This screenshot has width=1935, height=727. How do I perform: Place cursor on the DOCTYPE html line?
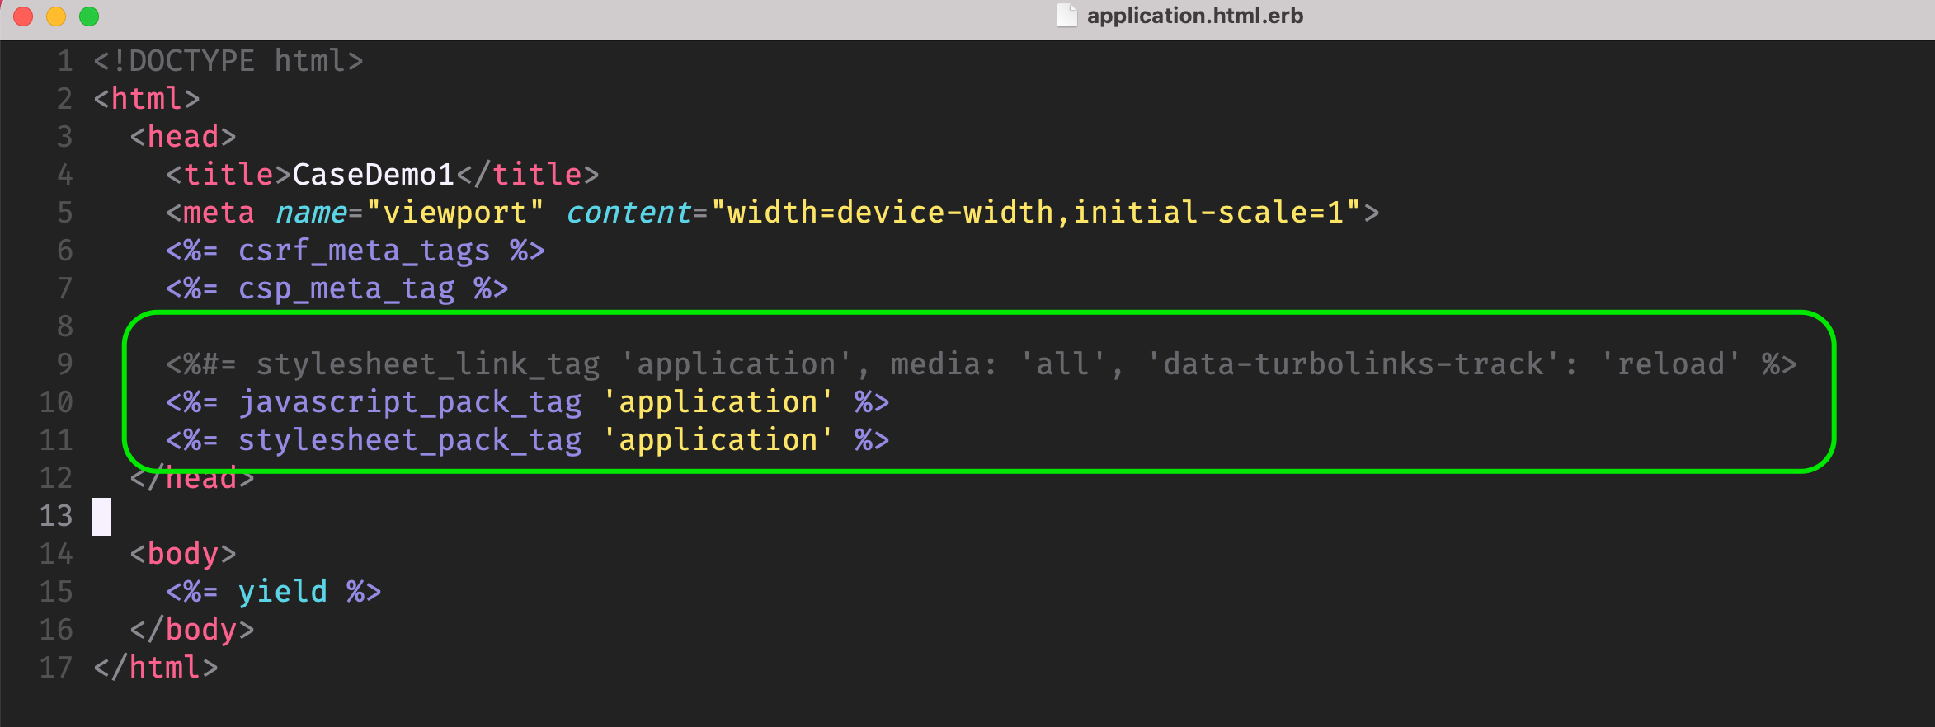click(x=228, y=61)
